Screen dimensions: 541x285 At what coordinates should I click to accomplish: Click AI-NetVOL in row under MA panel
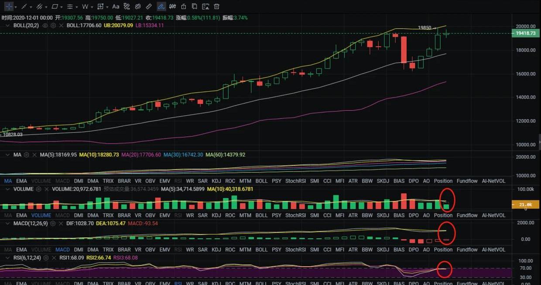[x=493, y=181]
